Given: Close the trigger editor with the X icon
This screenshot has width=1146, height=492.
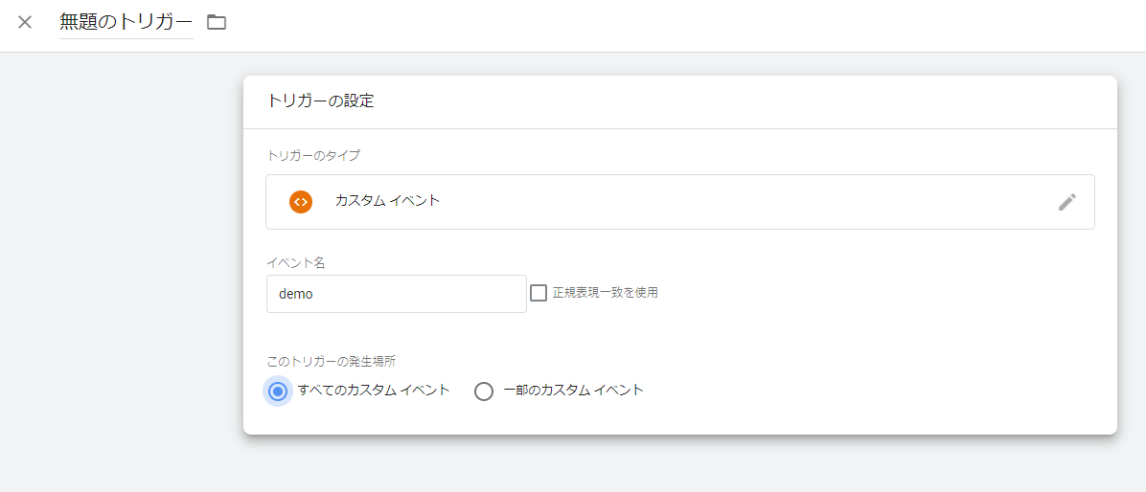Looking at the screenshot, I should [x=25, y=22].
